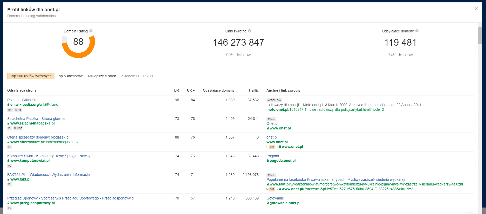Click the 302 redirect badge for fakt.pl
The height and width of the screenshot is (214, 486).
(x=272, y=189)
